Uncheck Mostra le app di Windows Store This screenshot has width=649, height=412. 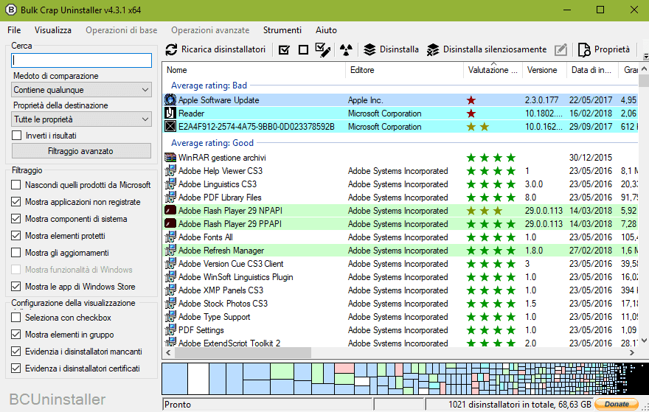coord(17,287)
